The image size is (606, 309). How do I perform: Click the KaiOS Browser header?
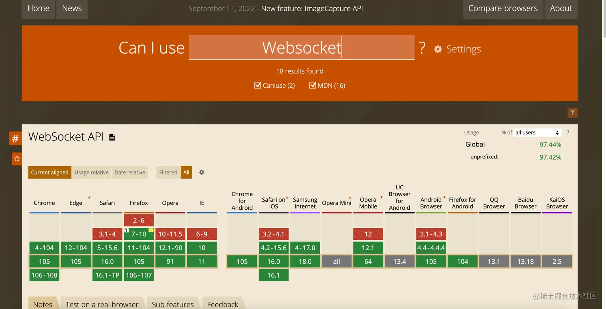click(x=557, y=203)
